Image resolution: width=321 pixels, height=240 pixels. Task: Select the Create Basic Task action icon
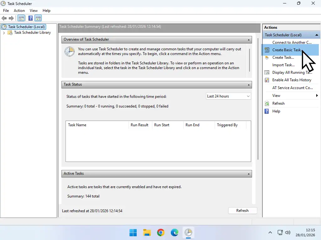[267, 50]
